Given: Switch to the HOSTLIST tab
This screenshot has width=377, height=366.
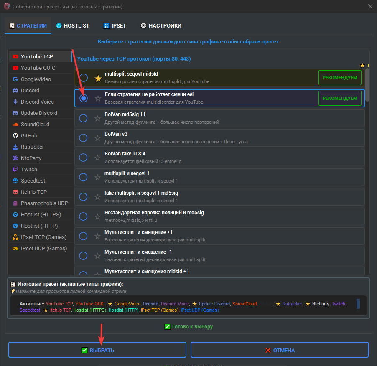Looking at the screenshot, I should click(x=73, y=26).
